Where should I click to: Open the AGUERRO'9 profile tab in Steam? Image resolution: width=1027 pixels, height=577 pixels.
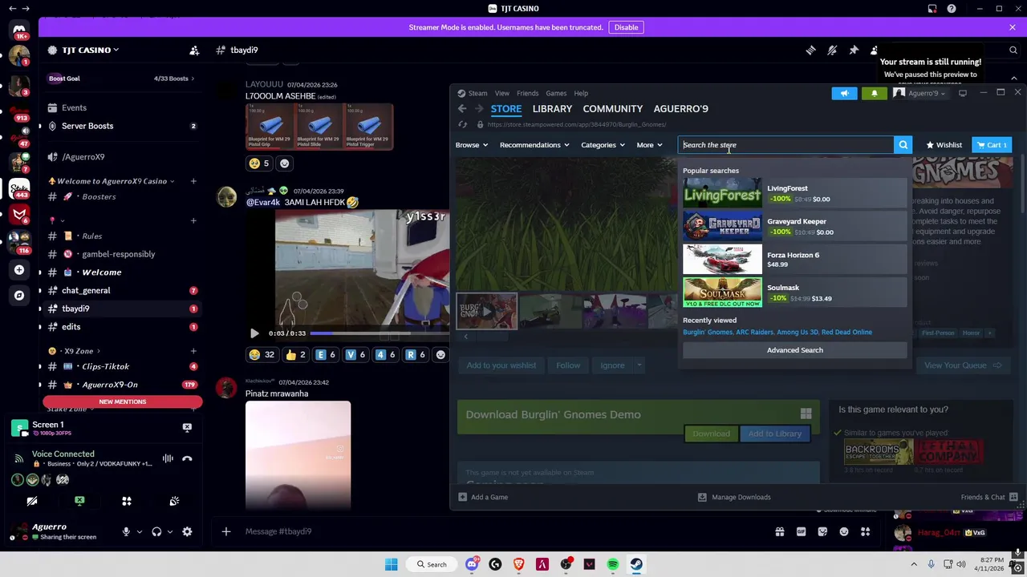tap(681, 108)
